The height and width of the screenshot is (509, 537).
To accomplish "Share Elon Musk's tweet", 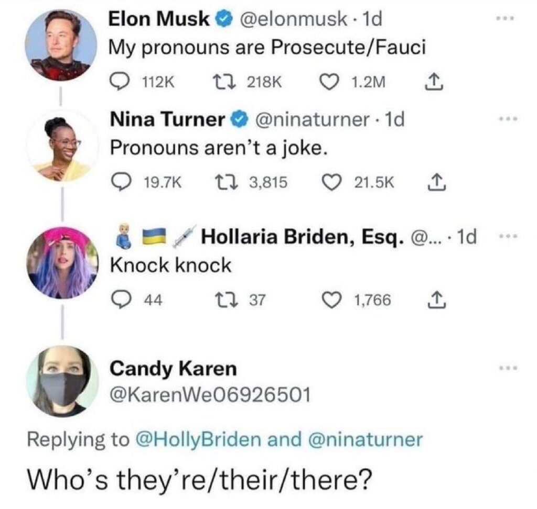I will pyautogui.click(x=434, y=82).
